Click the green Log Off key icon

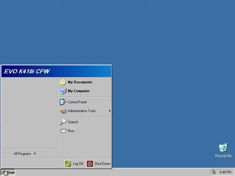coord(68,164)
